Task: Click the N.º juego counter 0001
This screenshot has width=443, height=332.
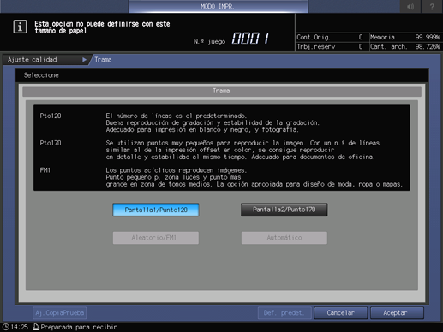Action: (250, 39)
